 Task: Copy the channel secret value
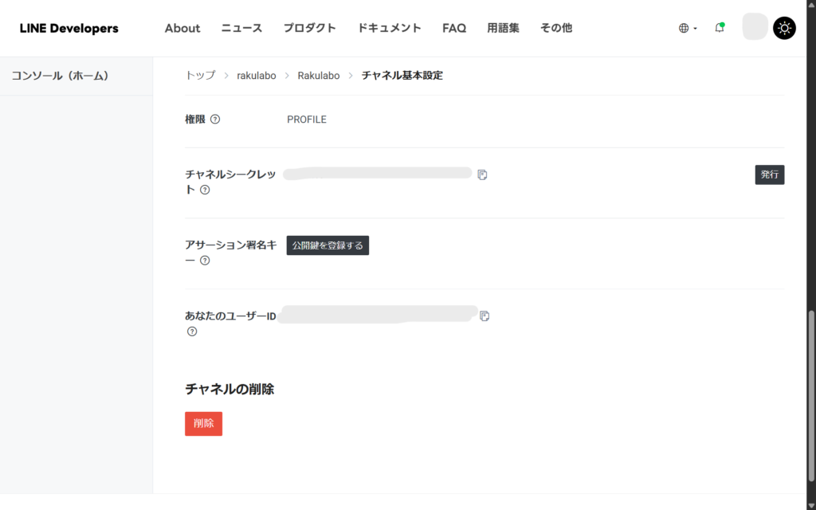click(x=482, y=175)
